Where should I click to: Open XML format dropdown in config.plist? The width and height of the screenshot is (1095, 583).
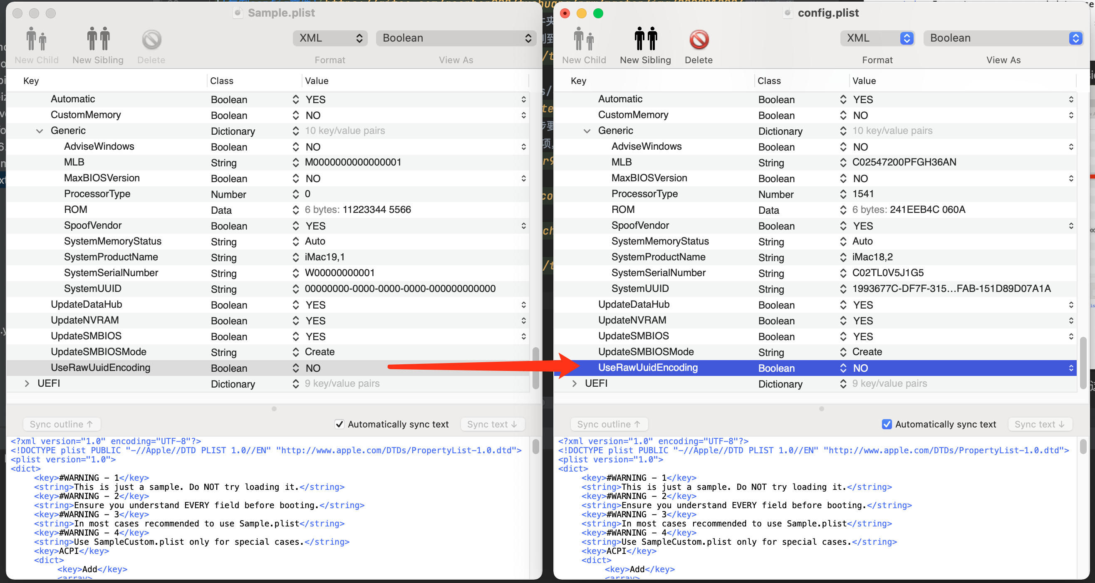pos(877,38)
